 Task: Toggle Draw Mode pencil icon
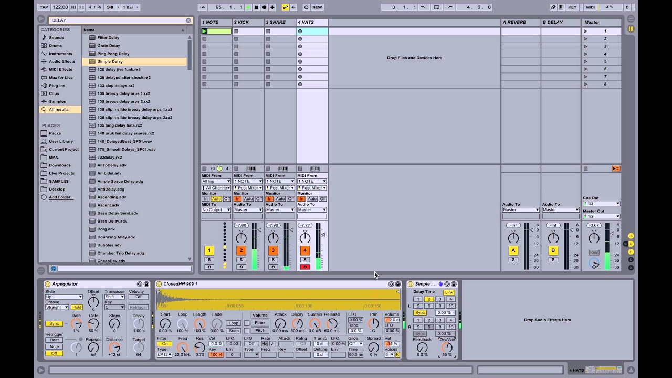click(553, 7)
